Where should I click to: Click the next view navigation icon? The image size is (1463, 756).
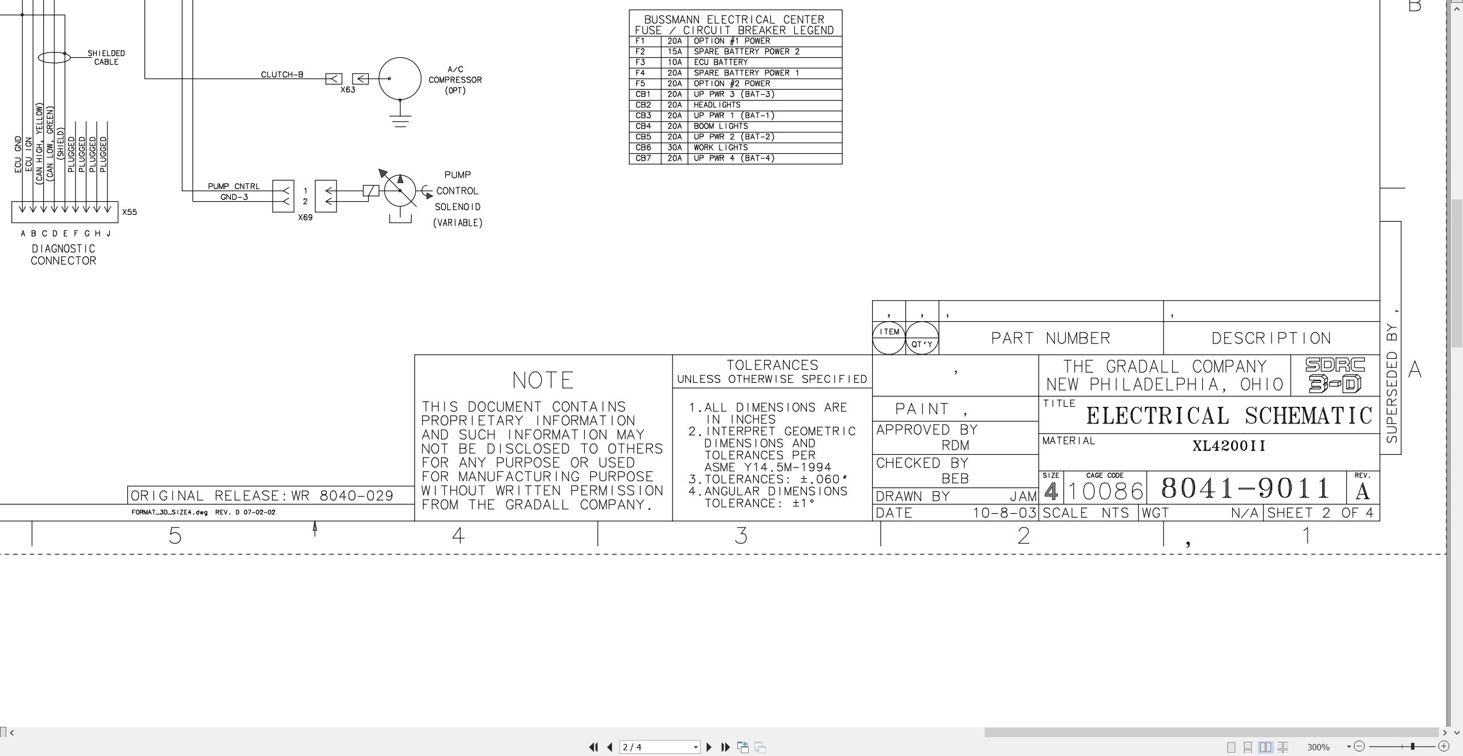tap(760, 747)
